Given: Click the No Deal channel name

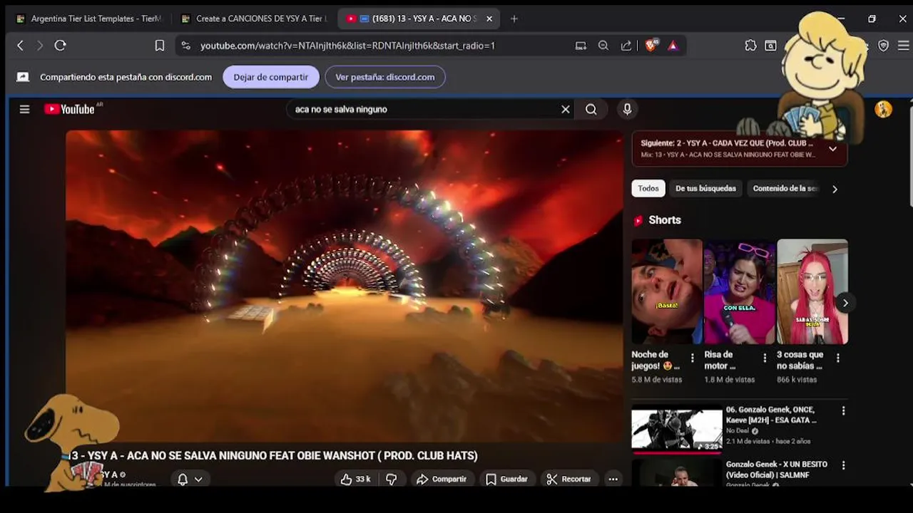Looking at the screenshot, I should [x=738, y=431].
